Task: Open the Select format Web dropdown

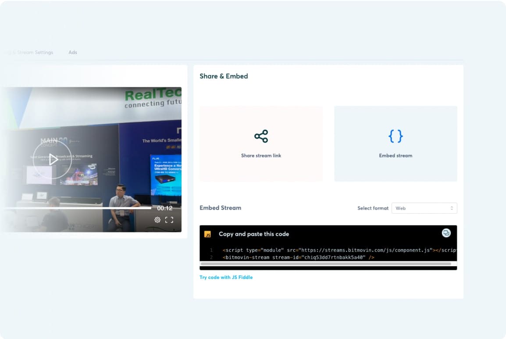Action: [424, 208]
